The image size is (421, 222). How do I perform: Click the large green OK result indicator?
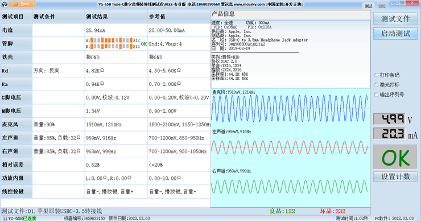pyautogui.click(x=395, y=158)
